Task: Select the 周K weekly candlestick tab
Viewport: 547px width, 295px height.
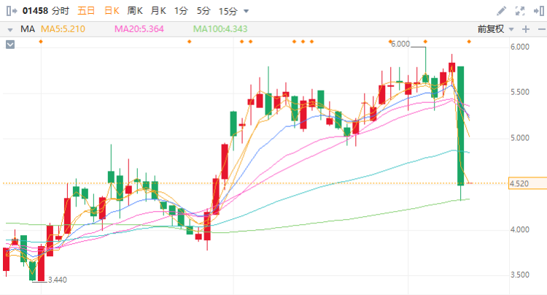Action: (x=135, y=11)
